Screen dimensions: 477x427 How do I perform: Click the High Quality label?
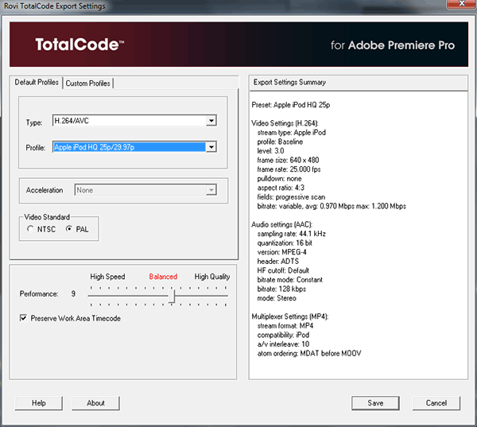212,277
